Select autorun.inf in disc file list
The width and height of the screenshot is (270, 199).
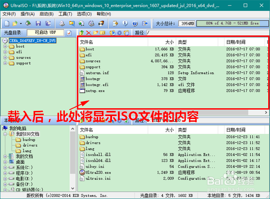[x=94, y=73]
